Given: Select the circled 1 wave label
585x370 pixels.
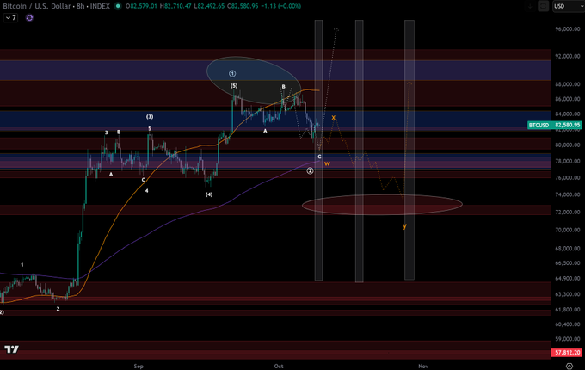Looking at the screenshot, I should click(x=232, y=73).
